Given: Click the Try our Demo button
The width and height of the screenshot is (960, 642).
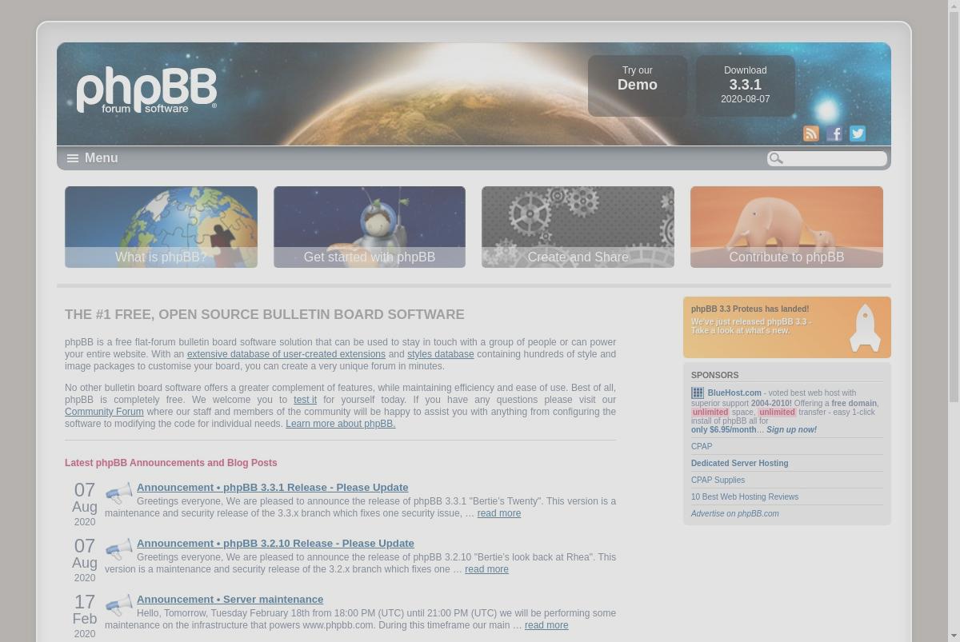Looking at the screenshot, I should coord(638,86).
